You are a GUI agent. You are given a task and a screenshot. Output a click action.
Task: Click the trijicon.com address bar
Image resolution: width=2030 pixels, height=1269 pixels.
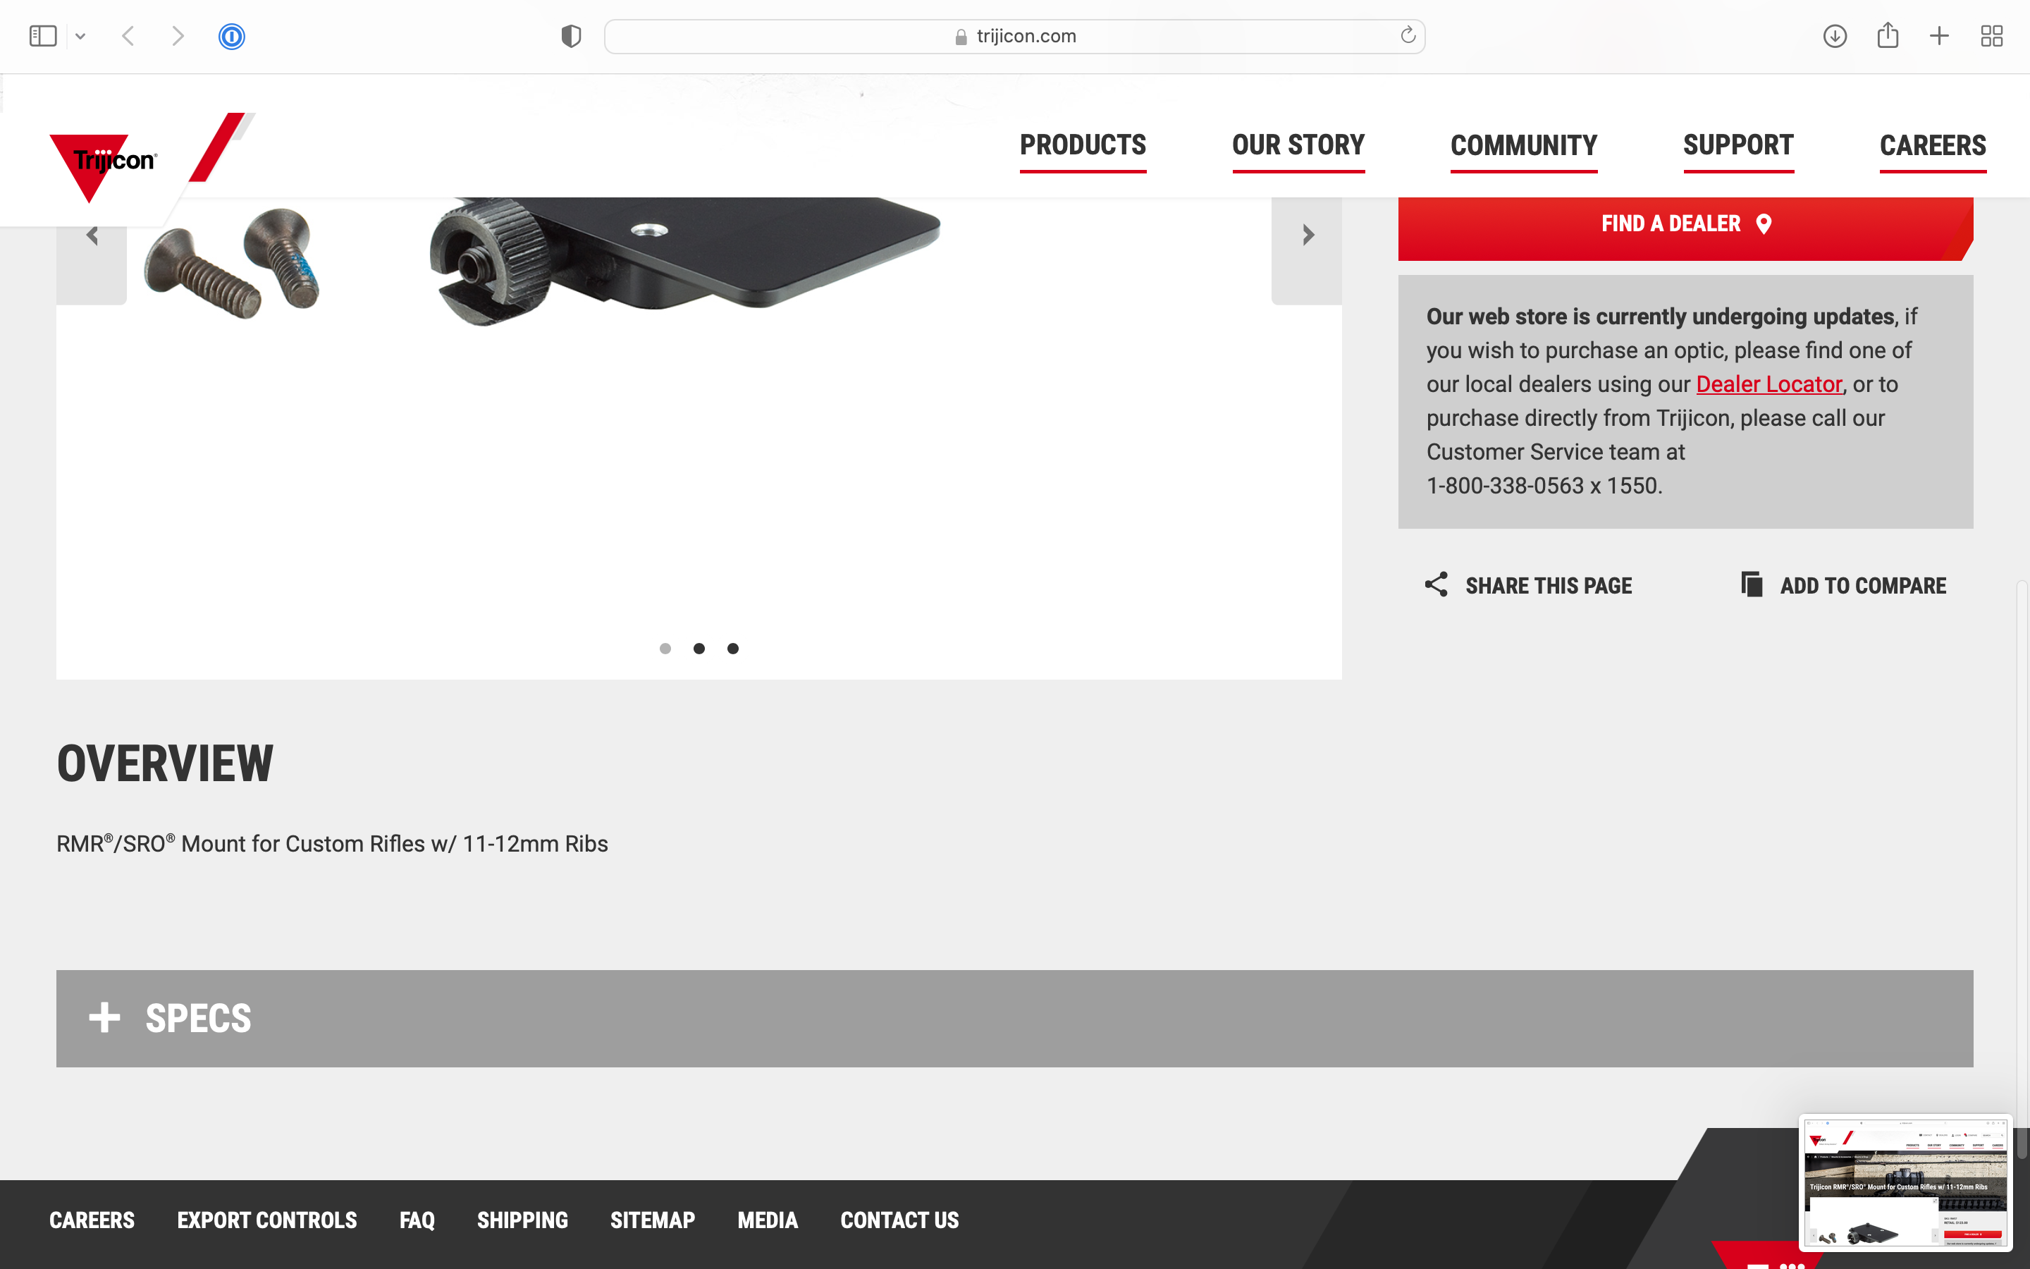click(x=1014, y=36)
